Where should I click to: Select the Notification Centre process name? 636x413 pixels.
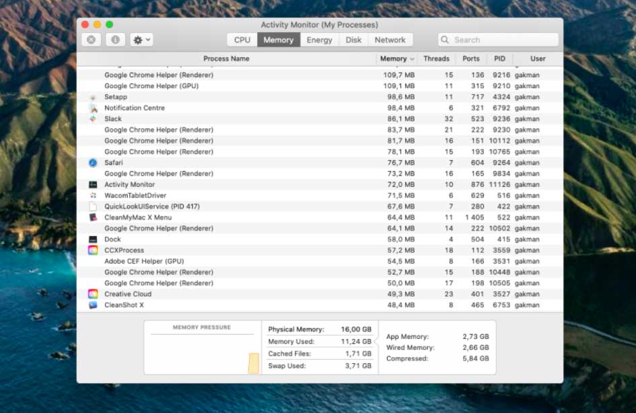coord(135,108)
